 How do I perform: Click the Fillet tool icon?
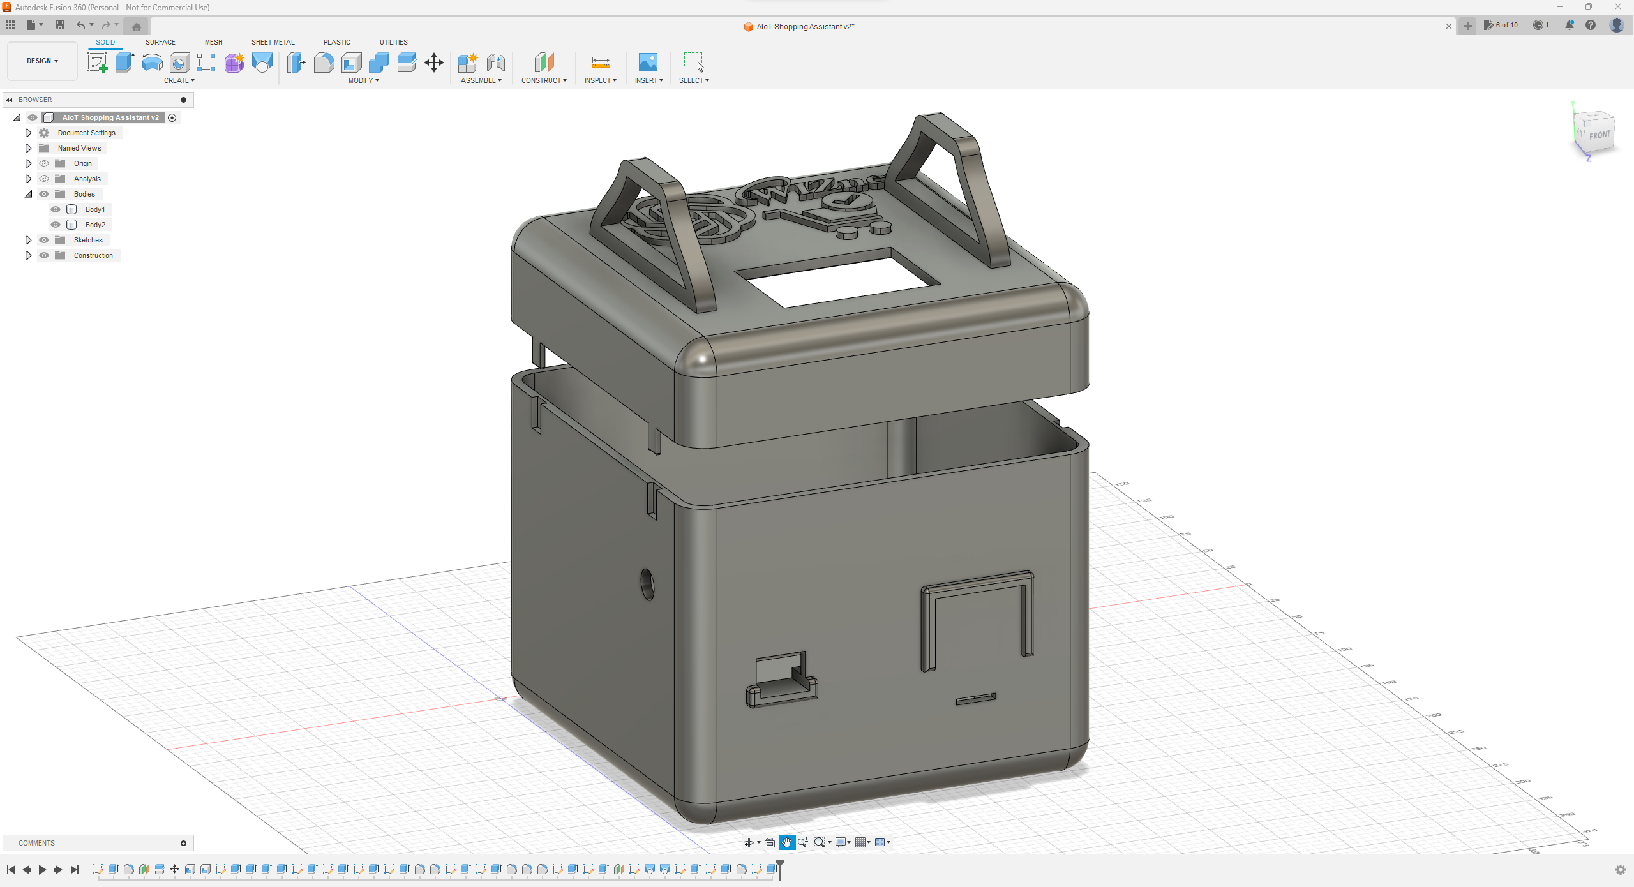(324, 63)
